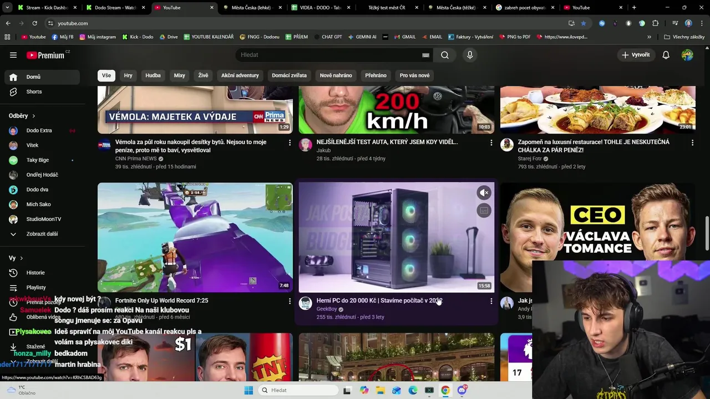The height and width of the screenshot is (399, 710).
Task: Click the magnifier search button
Action: [445, 55]
